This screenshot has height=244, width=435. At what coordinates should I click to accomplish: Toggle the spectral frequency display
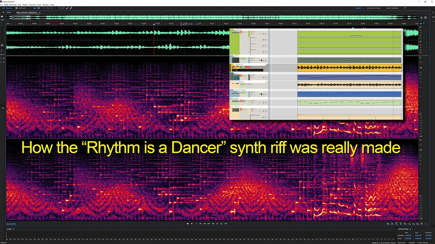tap(35, 8)
